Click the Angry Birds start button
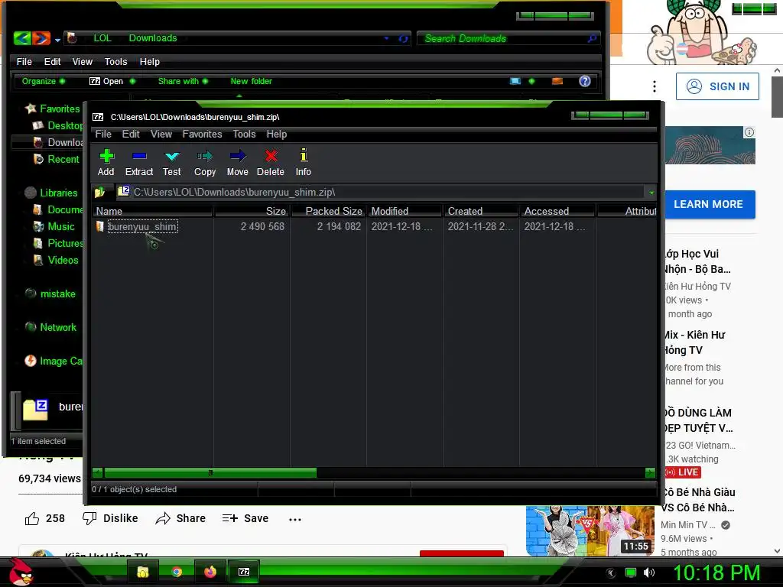The height and width of the screenshot is (587, 783). pos(21,572)
